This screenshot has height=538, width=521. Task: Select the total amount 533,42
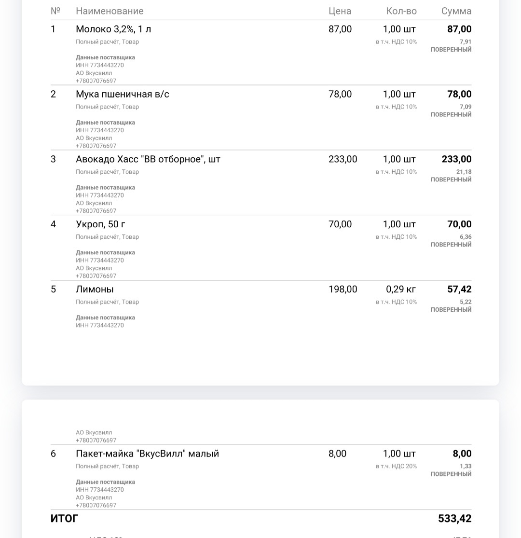(x=454, y=519)
